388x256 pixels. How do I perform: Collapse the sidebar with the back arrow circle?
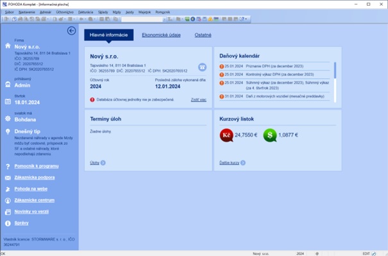72,31
